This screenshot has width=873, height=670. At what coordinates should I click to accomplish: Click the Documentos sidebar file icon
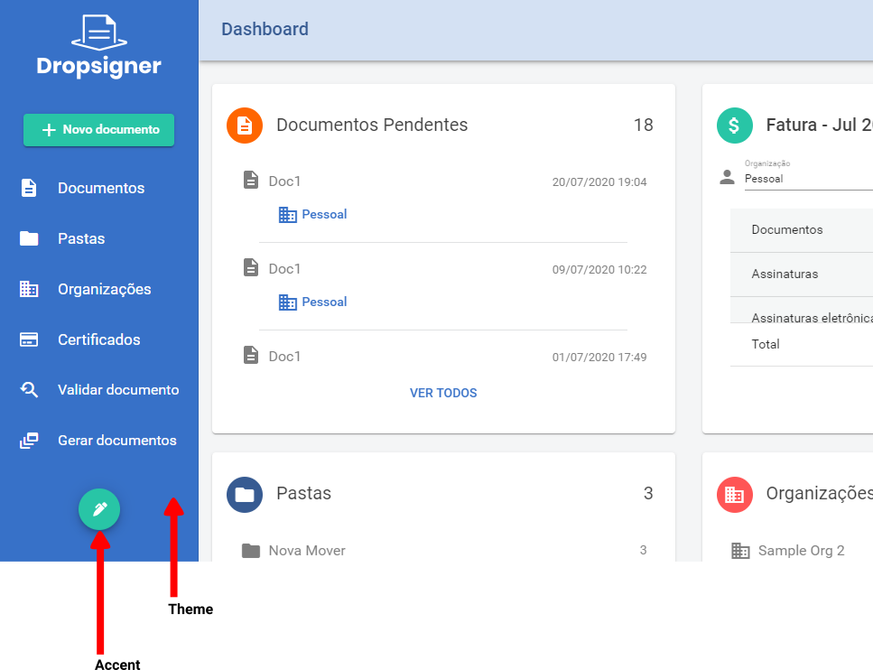coord(29,188)
